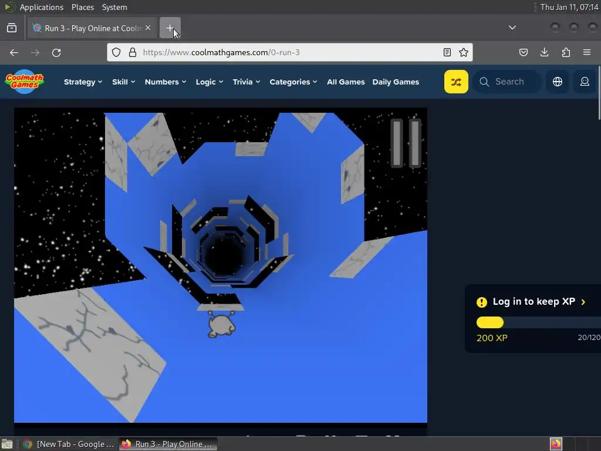
Task: Open the downloads panel
Action: [544, 52]
